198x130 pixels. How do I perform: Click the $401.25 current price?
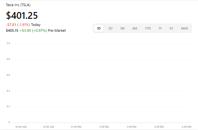click(22, 15)
